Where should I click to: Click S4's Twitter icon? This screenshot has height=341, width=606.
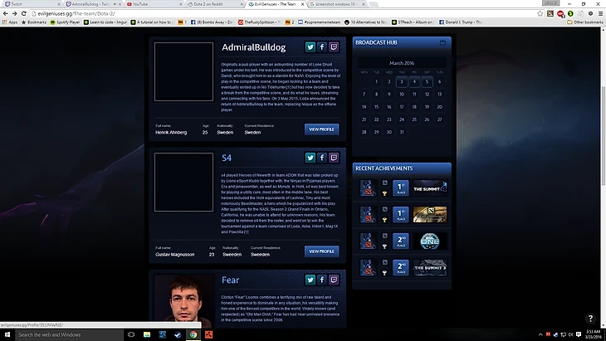310,158
